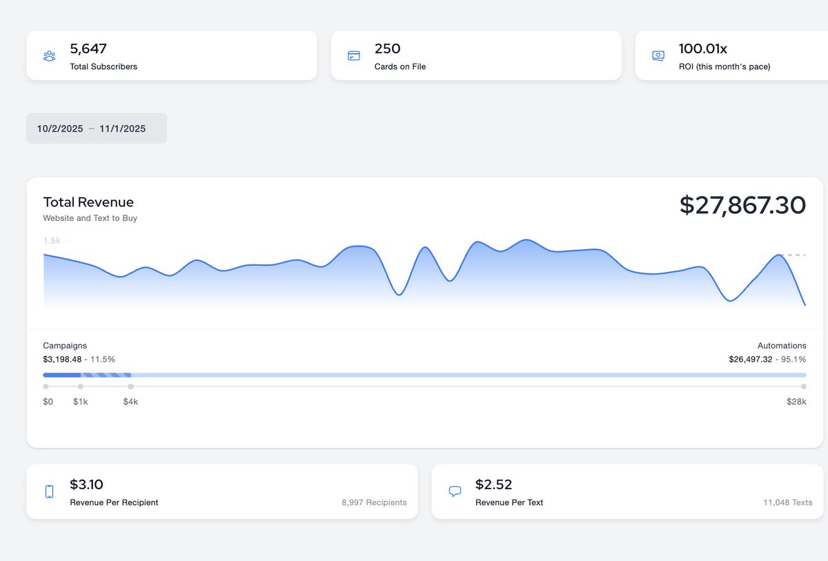Click the Automations label
This screenshot has width=828, height=561.
(782, 346)
